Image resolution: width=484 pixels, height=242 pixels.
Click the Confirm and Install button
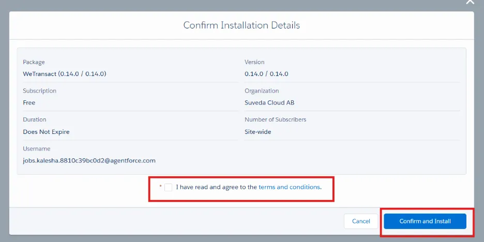(x=425, y=221)
